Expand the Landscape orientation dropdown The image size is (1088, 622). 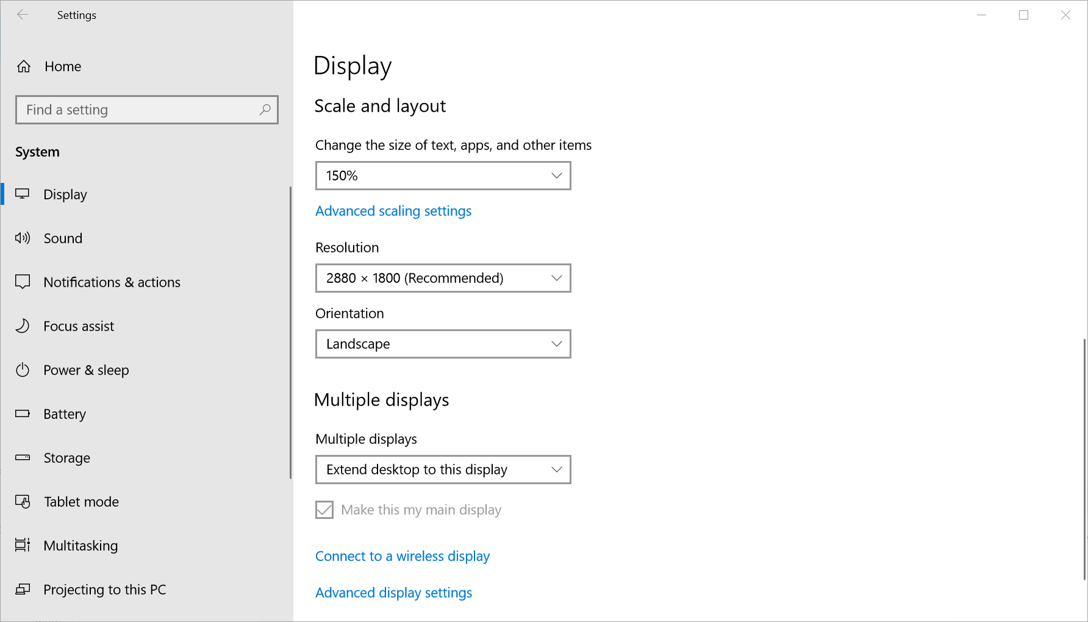pos(443,344)
